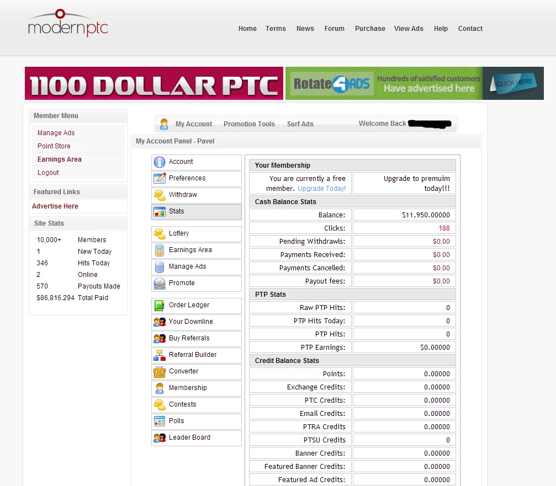The width and height of the screenshot is (556, 486).
Task: Click the Converter briefcase icon
Action: tap(160, 372)
